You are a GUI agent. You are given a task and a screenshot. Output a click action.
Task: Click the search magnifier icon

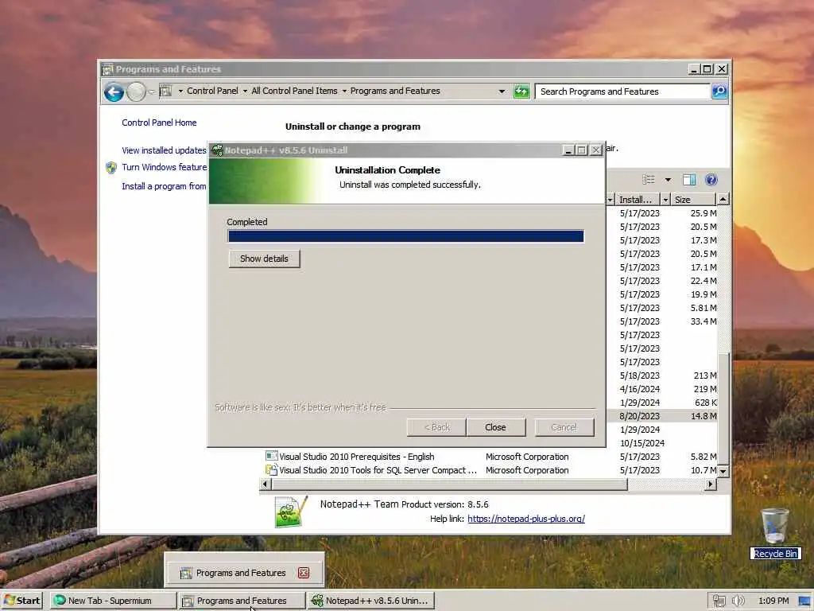[719, 91]
